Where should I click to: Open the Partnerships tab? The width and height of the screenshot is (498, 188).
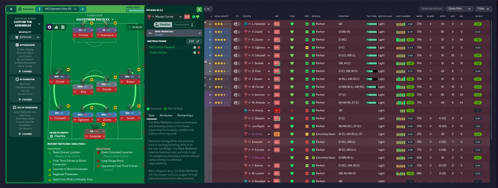point(185,115)
